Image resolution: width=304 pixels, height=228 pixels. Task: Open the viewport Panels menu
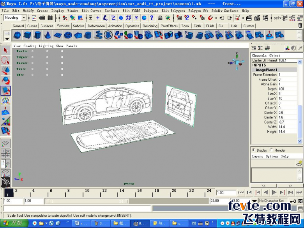(x=72, y=46)
